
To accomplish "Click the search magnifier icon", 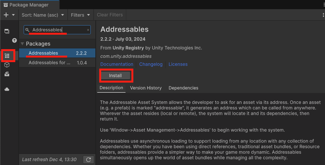I will 27,30.
